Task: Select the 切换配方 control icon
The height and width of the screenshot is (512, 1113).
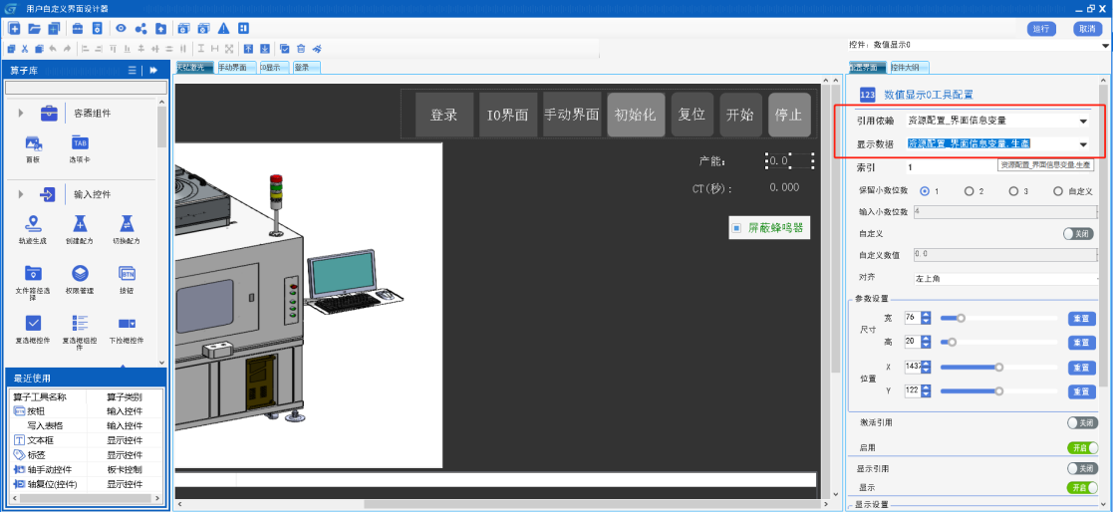Action: [x=128, y=223]
